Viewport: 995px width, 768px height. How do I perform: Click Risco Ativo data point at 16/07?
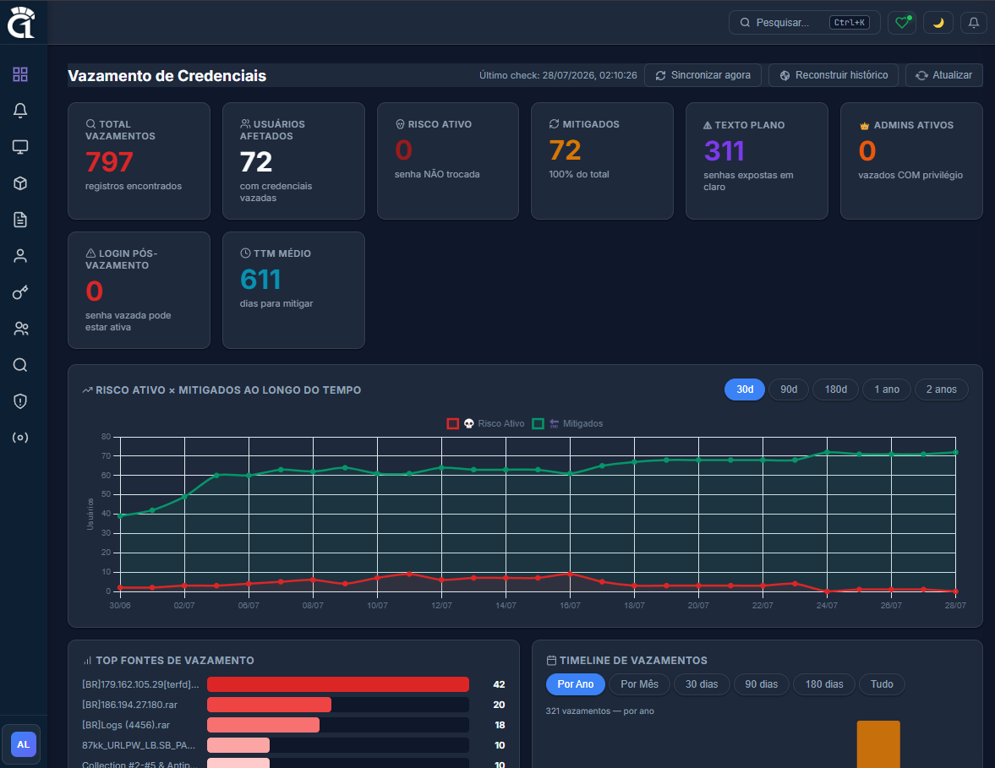[570, 574]
